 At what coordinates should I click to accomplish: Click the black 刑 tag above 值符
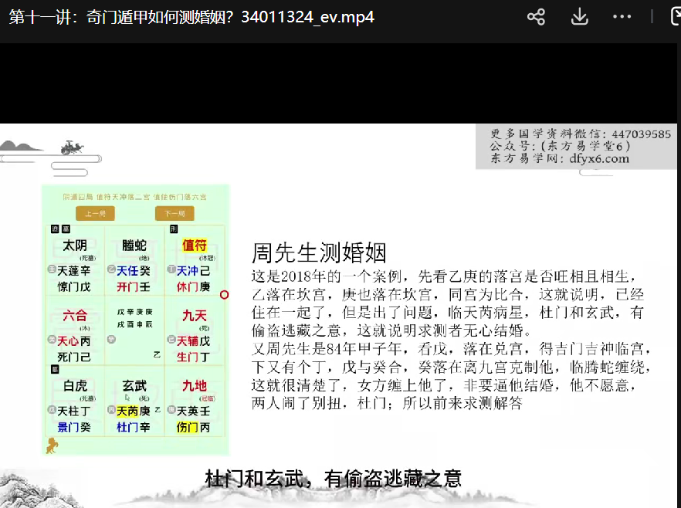click(174, 229)
